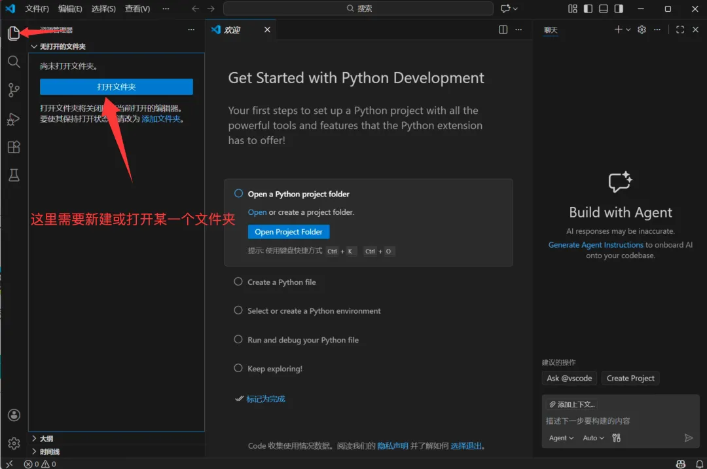Split the editor to the right
This screenshot has width=707, height=469.
pyautogui.click(x=503, y=29)
